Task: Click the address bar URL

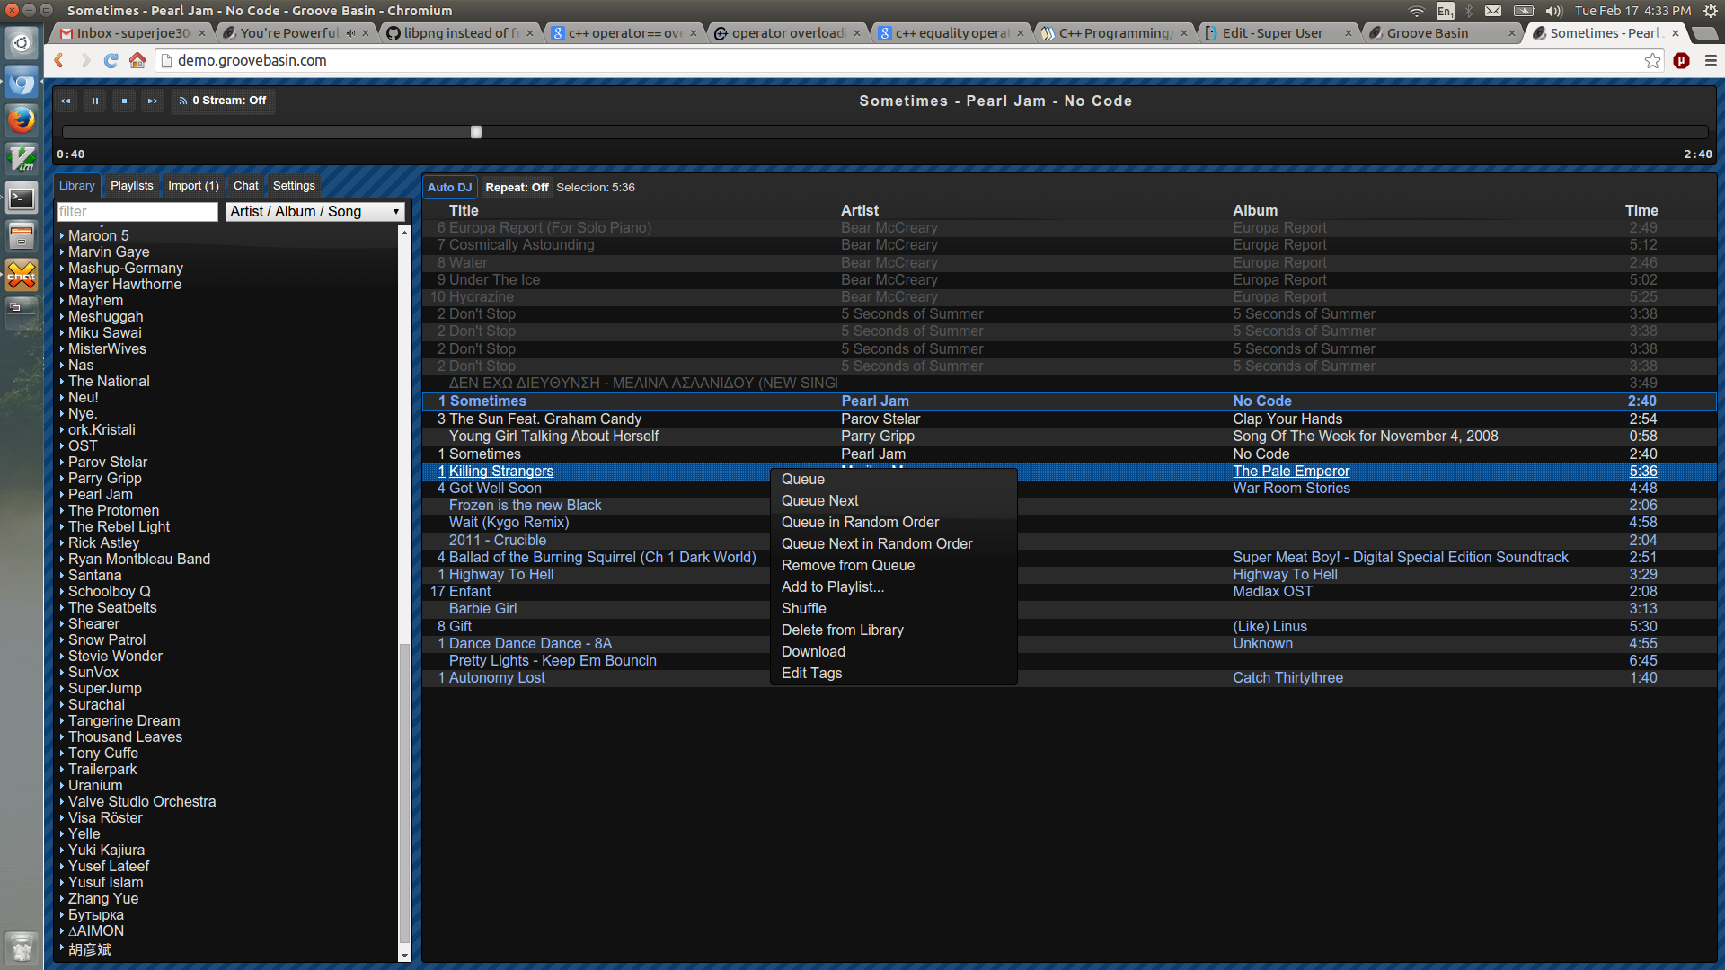Action: click(252, 60)
